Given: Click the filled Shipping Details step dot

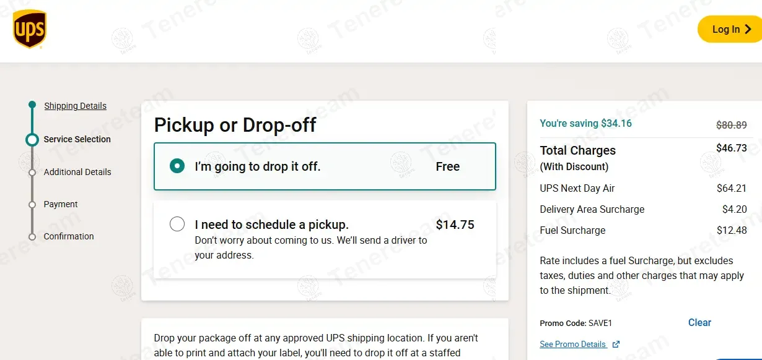Looking at the screenshot, I should coord(32,105).
